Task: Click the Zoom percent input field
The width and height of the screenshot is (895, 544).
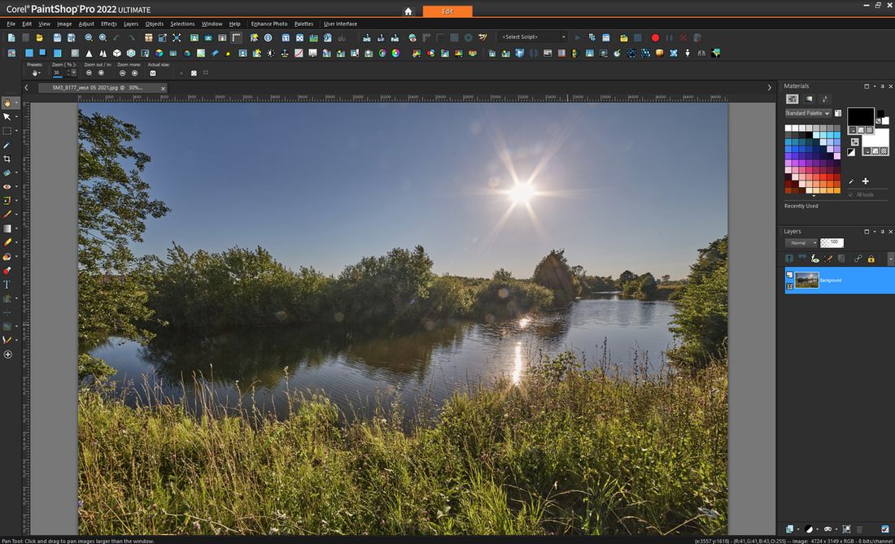Action: pyautogui.click(x=60, y=73)
